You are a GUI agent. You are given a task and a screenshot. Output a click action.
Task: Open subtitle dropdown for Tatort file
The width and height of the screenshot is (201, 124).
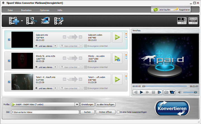tap(81, 88)
